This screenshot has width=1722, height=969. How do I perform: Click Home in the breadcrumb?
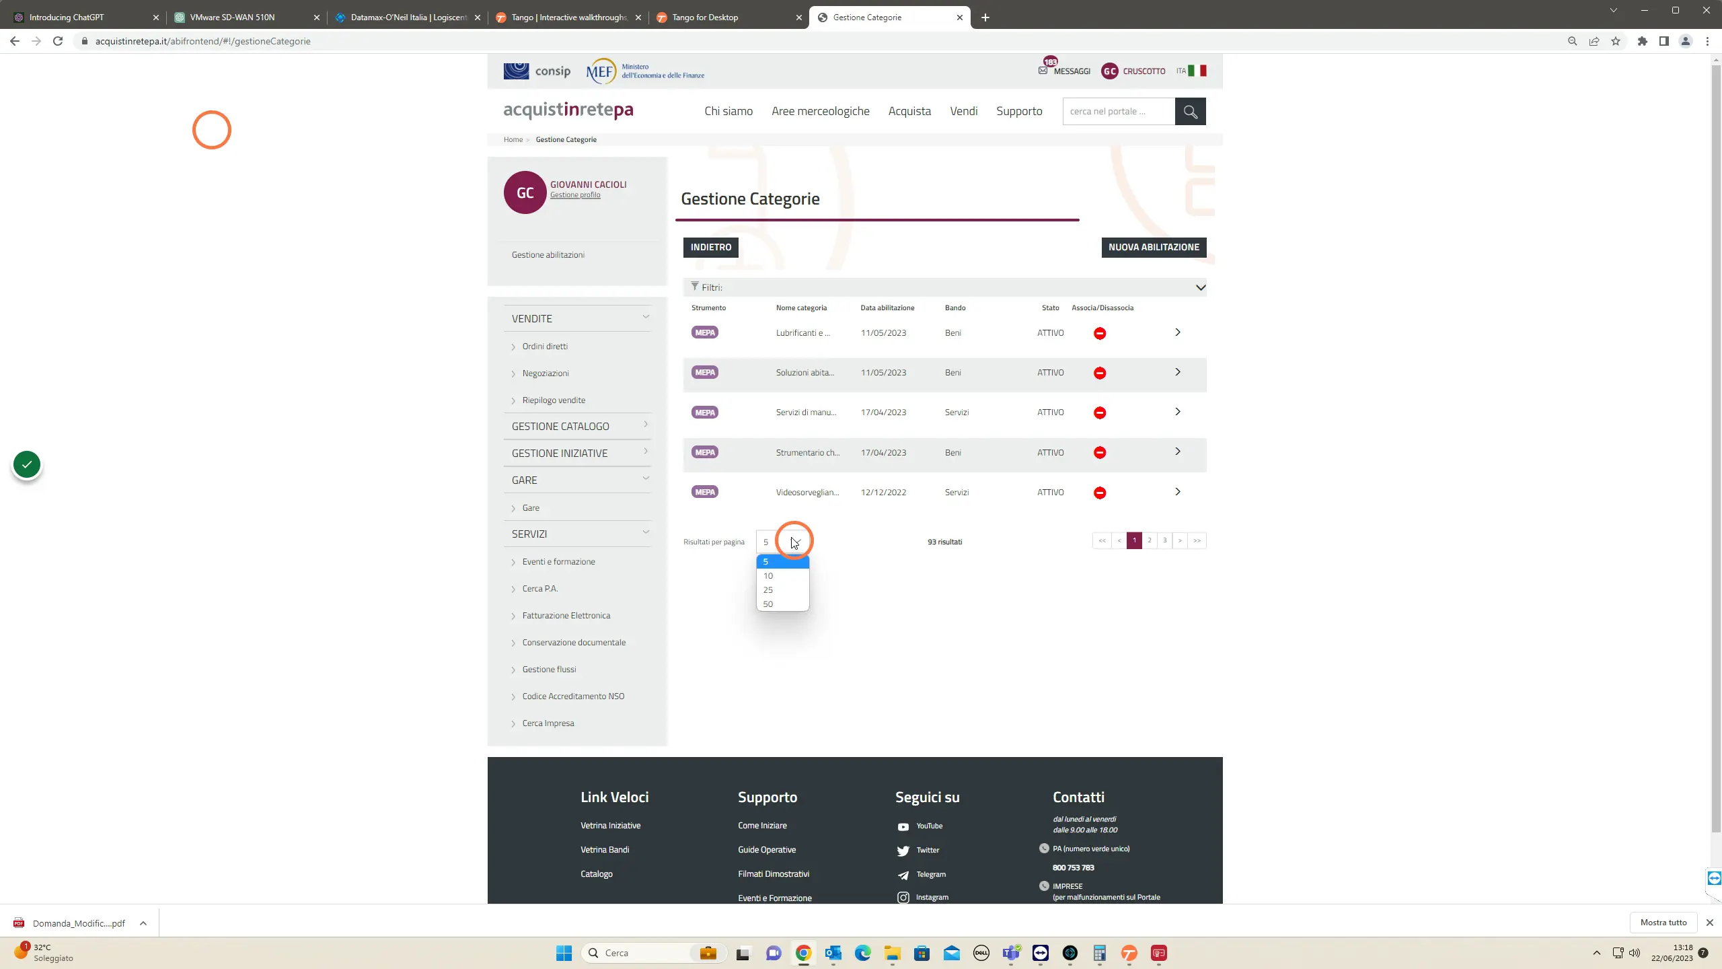pos(513,139)
